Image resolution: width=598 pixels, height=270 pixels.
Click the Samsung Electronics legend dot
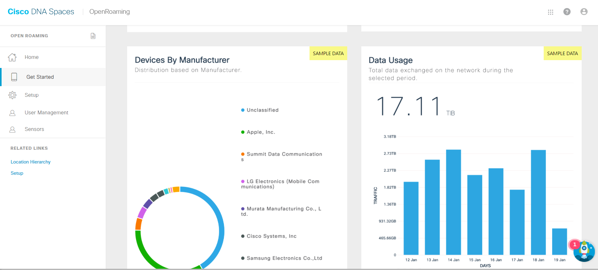coord(243,258)
